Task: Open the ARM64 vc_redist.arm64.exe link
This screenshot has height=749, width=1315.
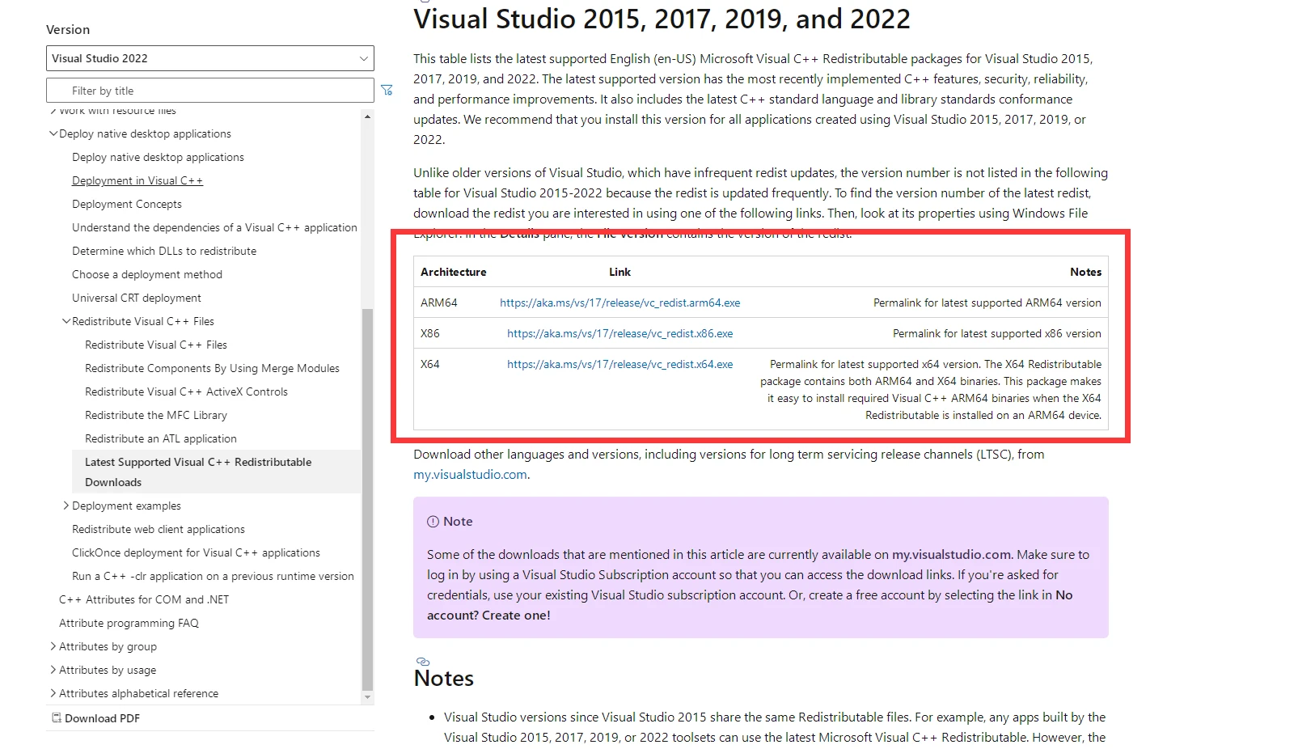Action: [619, 303]
